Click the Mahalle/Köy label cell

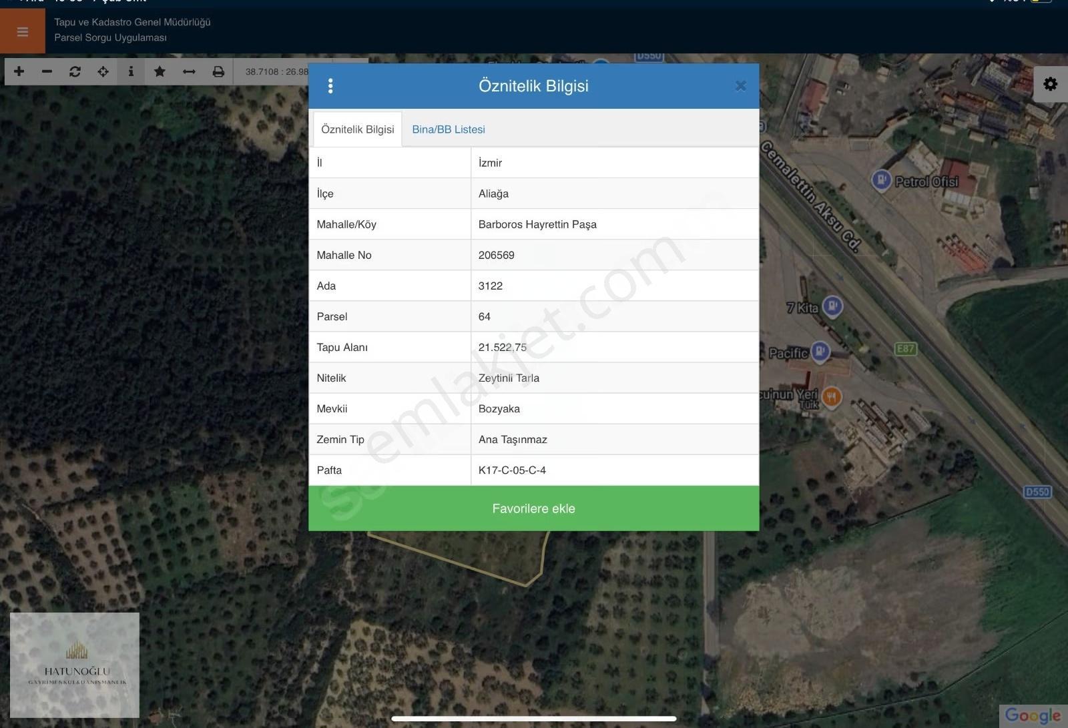[390, 224]
